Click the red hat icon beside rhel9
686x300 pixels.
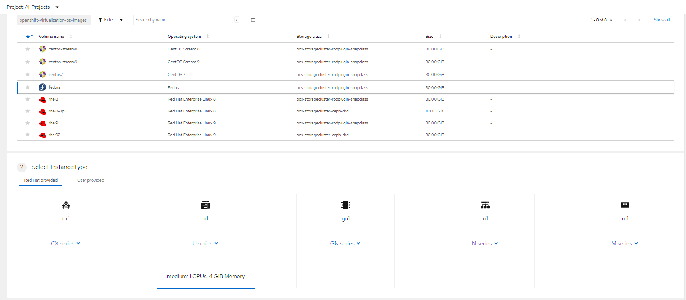43,123
